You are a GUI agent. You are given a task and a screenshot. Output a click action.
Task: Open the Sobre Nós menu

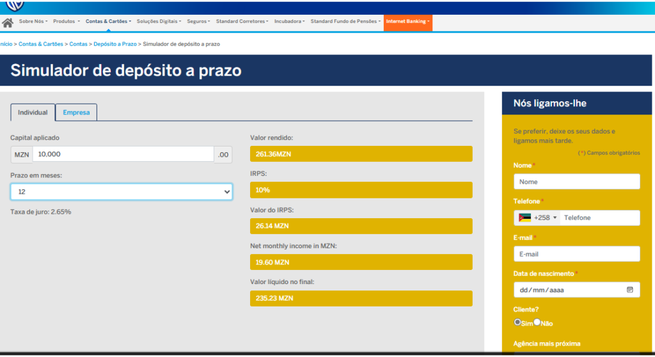click(33, 21)
